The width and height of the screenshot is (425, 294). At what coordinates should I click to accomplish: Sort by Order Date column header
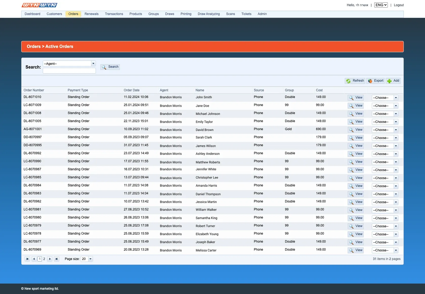click(x=132, y=90)
